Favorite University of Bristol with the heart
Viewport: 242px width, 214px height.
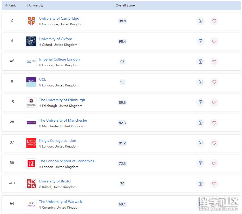(214, 184)
